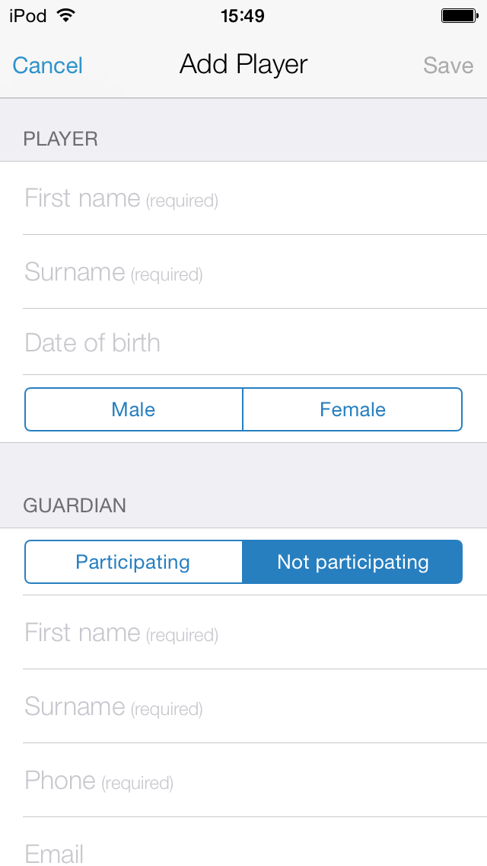This screenshot has height=866, width=487.
Task: Tap the status bar clock showing 15:49
Action: pyautogui.click(x=243, y=15)
